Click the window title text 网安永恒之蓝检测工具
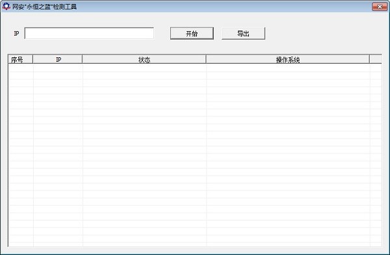The height and width of the screenshot is (255, 390). tap(44, 7)
